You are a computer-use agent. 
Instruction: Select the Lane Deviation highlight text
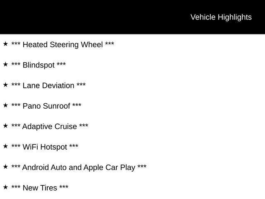pyautogui.click(x=48, y=85)
